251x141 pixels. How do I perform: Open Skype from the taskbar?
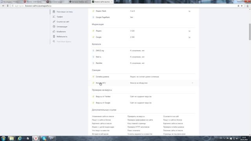(x=44, y=138)
